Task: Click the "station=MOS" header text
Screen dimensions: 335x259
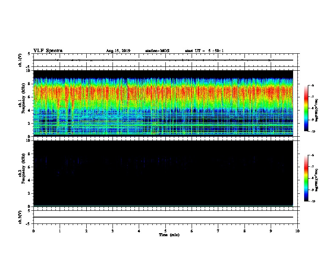Action: [x=157, y=51]
